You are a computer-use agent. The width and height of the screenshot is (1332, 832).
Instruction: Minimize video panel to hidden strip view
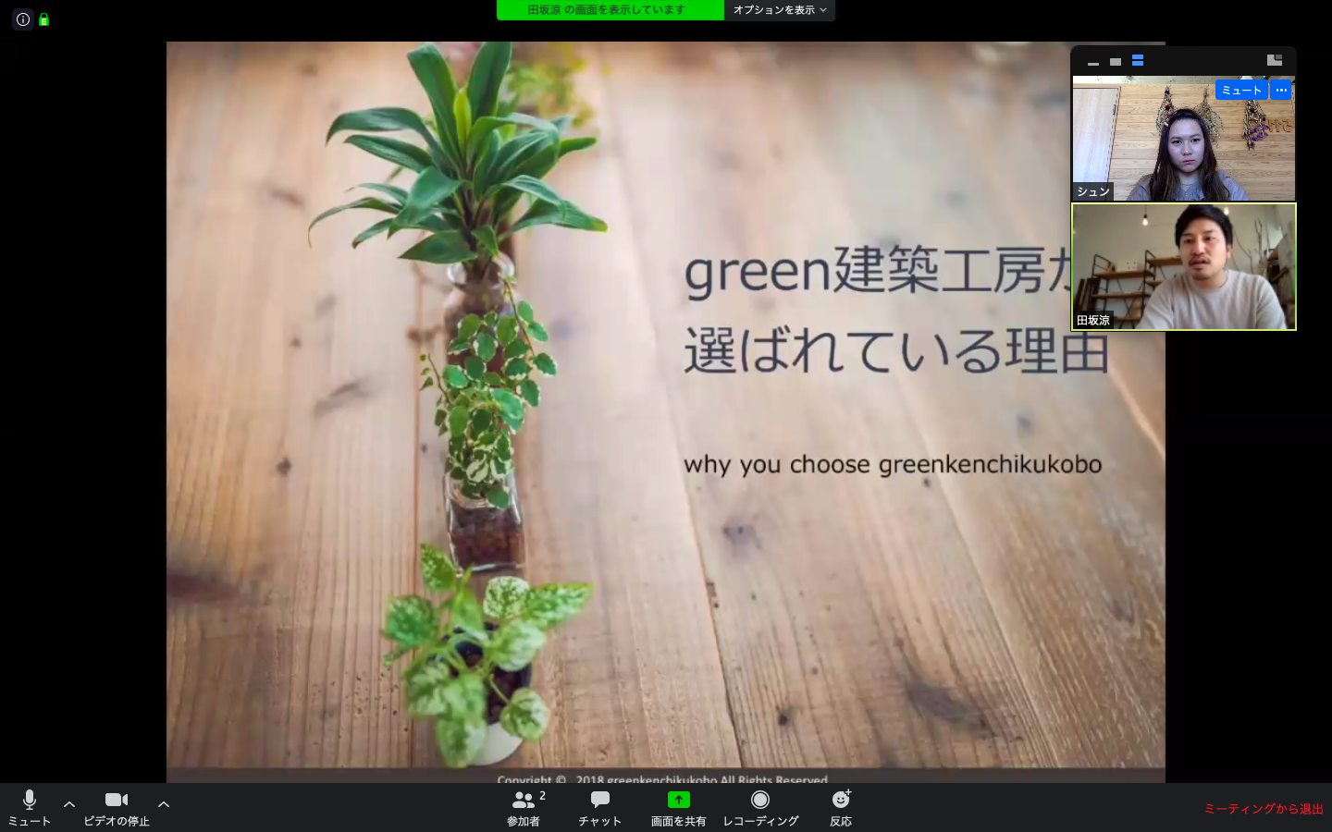click(1093, 62)
